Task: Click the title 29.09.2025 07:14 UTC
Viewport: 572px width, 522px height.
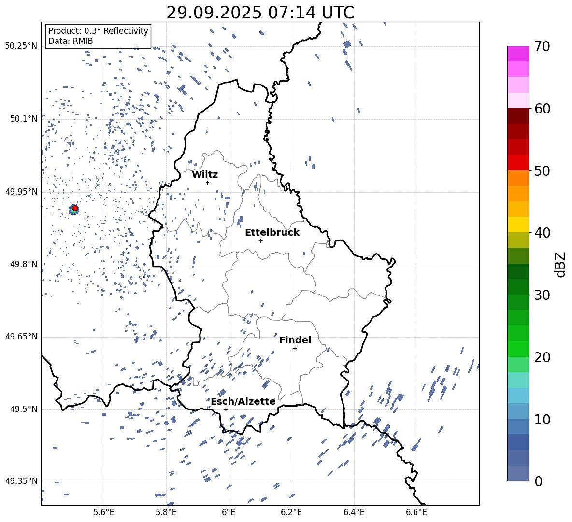Action: point(260,13)
